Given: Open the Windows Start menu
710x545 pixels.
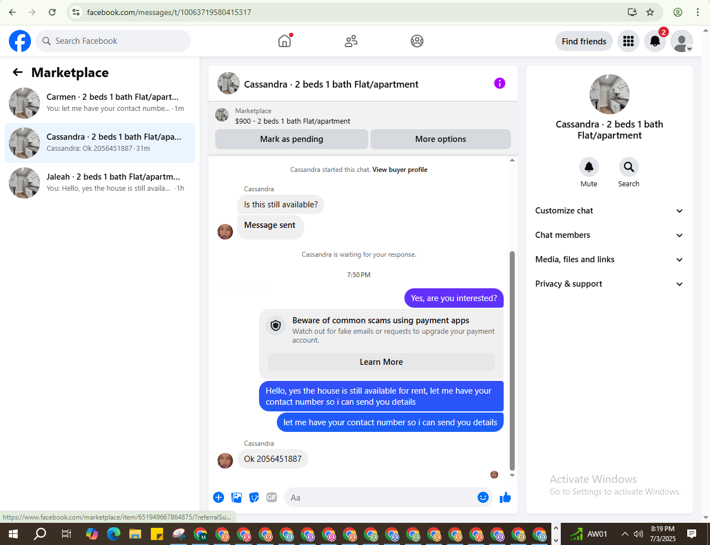Looking at the screenshot, I should pyautogui.click(x=13, y=534).
